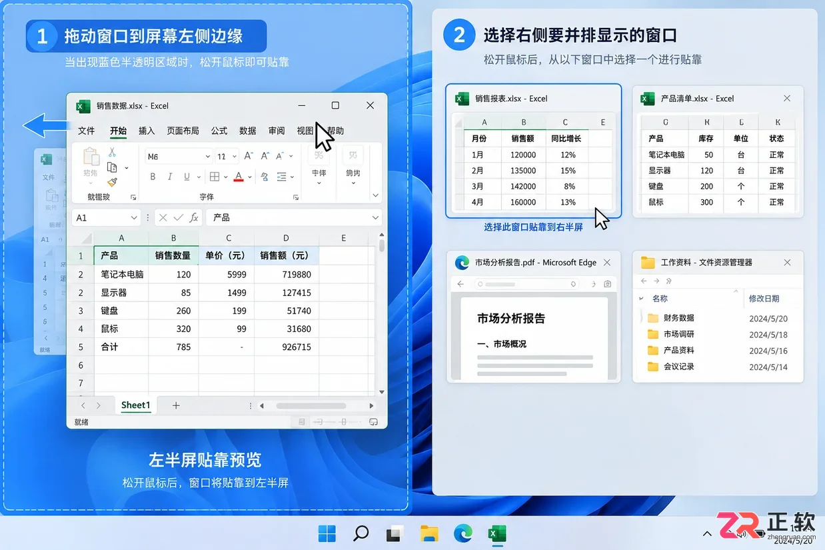Toggle Bold formatting (B) in the ribbon
The height and width of the screenshot is (550, 825).
click(153, 177)
